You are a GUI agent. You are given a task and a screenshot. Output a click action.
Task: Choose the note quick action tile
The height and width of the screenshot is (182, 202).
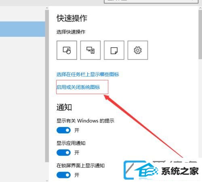tap(114, 50)
